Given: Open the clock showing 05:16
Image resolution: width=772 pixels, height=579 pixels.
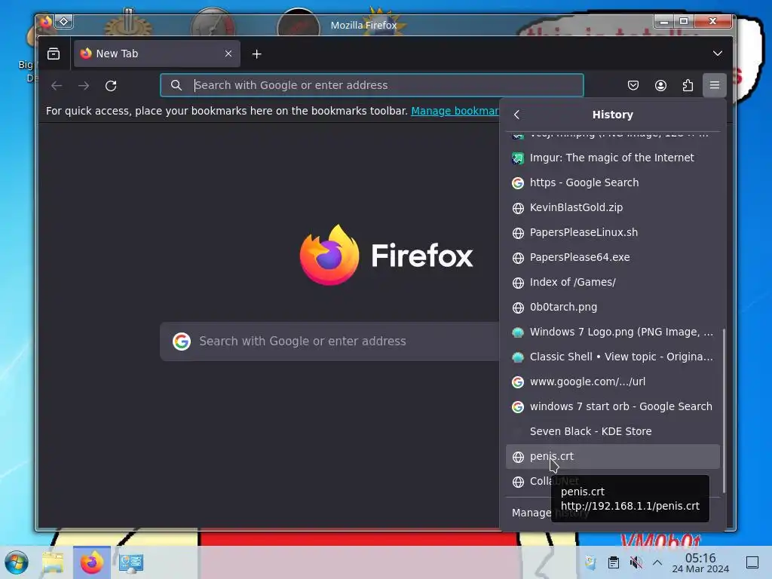Looking at the screenshot, I should [700, 562].
